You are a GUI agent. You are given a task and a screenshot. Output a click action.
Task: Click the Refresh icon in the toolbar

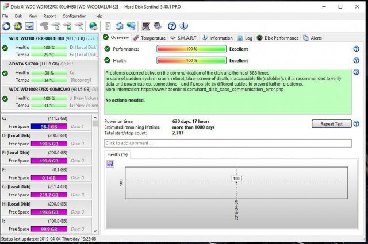(x=7, y=26)
